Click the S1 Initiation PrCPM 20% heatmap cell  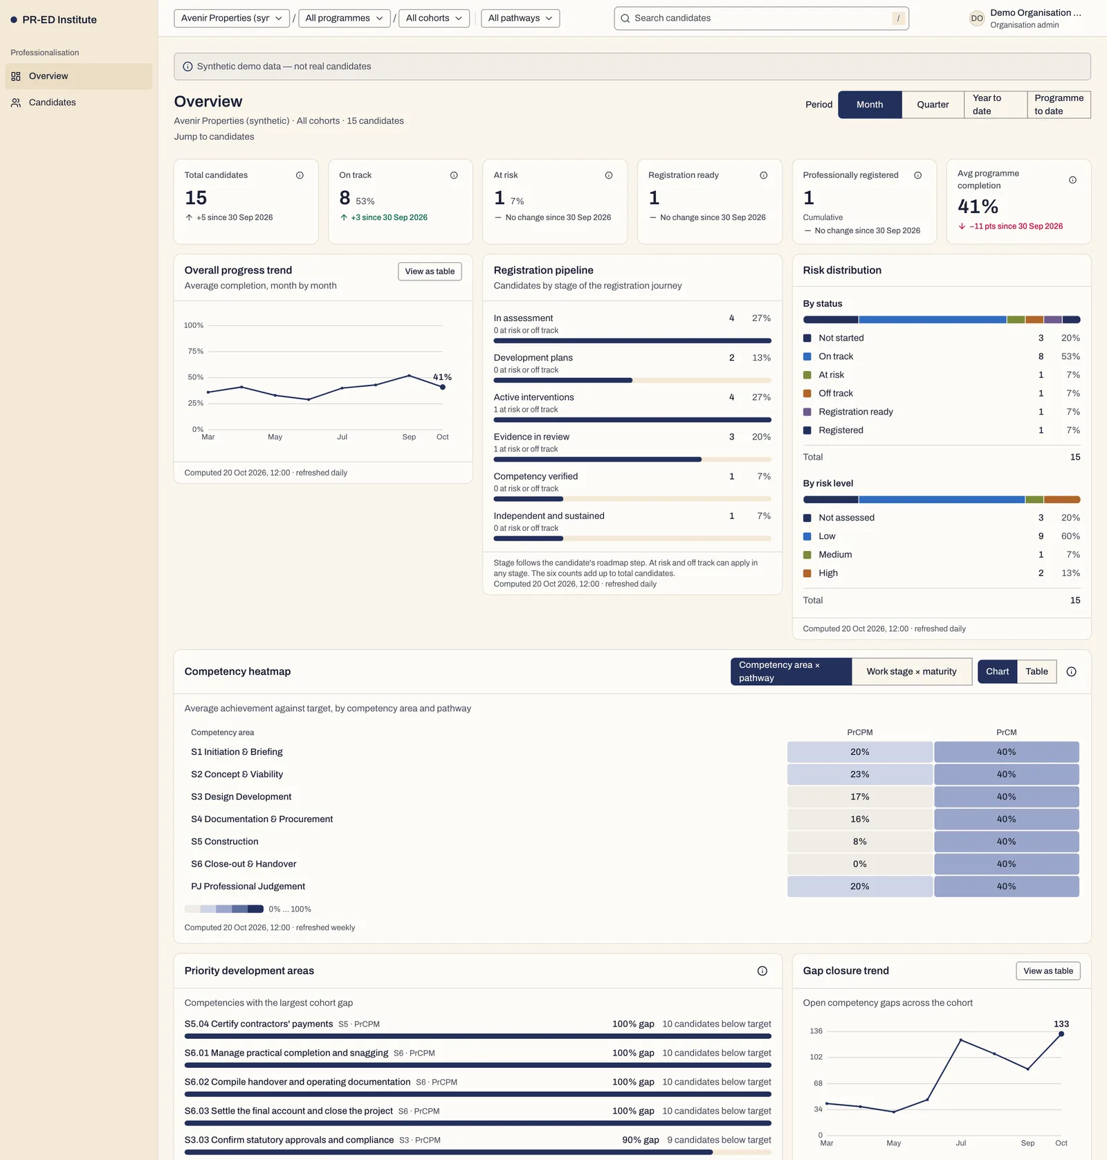[x=859, y=752]
